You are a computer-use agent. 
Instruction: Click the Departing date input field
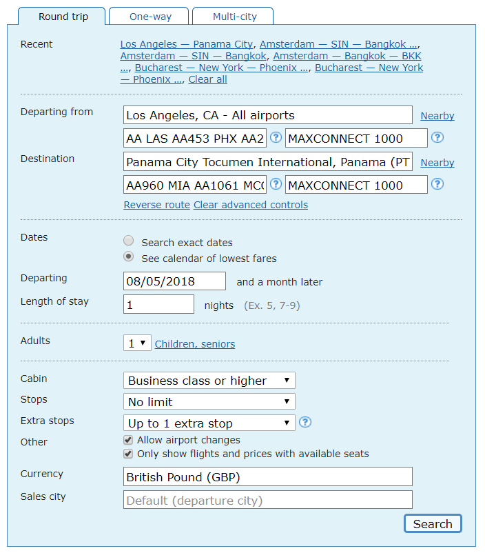coord(174,281)
